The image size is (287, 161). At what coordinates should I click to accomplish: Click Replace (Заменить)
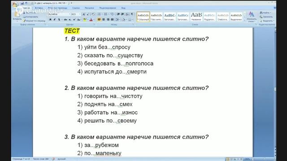pos(266,17)
